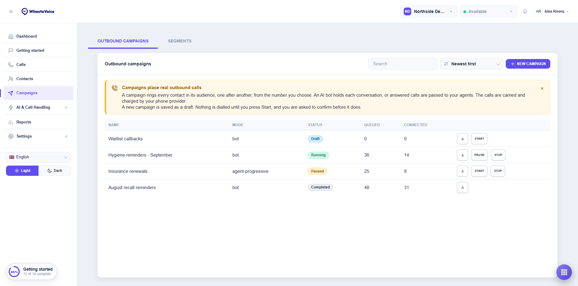Switch to Dark theme

[55, 171]
